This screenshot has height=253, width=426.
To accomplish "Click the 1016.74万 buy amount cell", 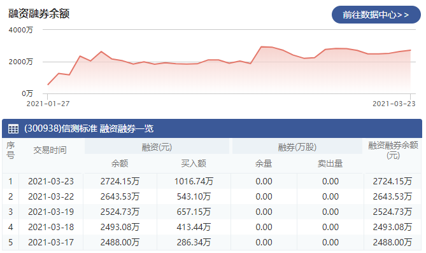I will pyautogui.click(x=194, y=181).
